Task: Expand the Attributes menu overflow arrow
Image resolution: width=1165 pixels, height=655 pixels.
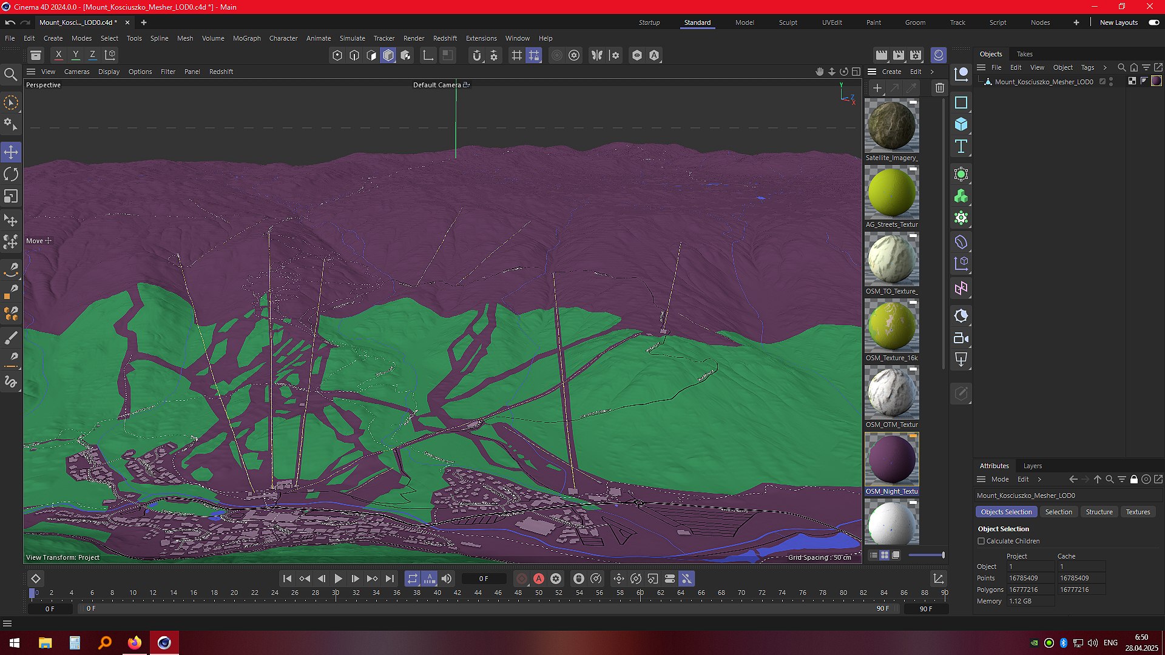Action: (1039, 479)
